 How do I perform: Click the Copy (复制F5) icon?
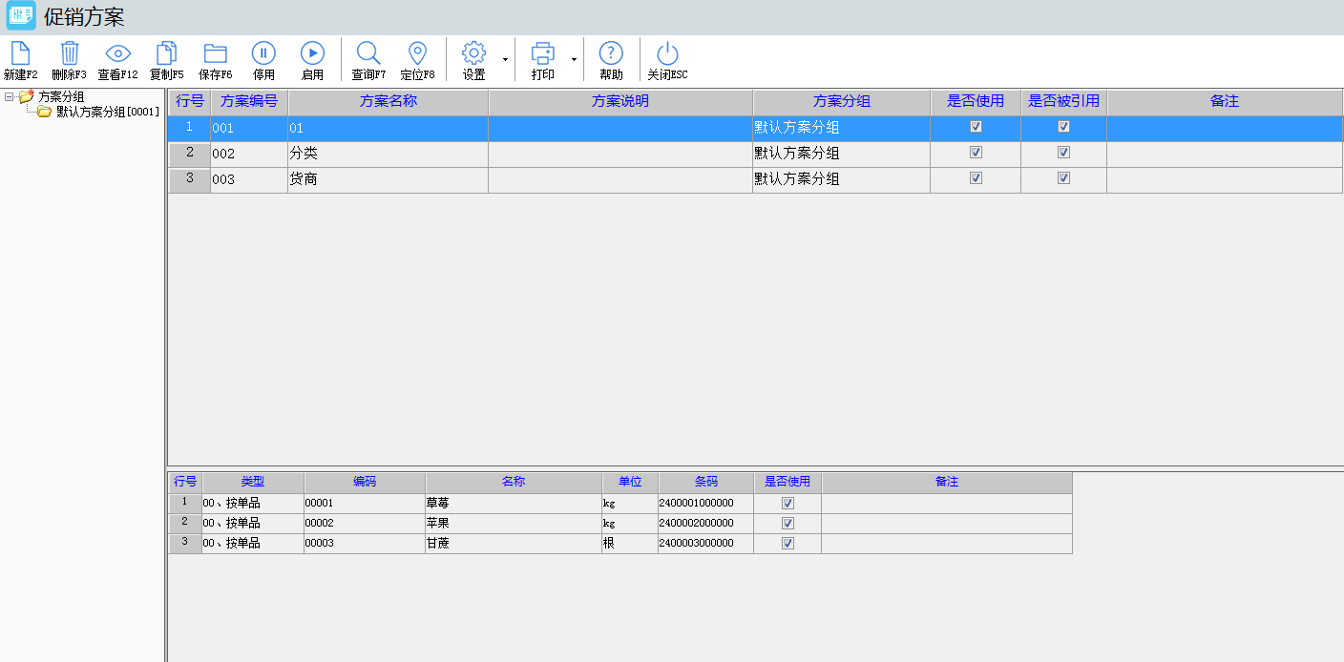[166, 54]
